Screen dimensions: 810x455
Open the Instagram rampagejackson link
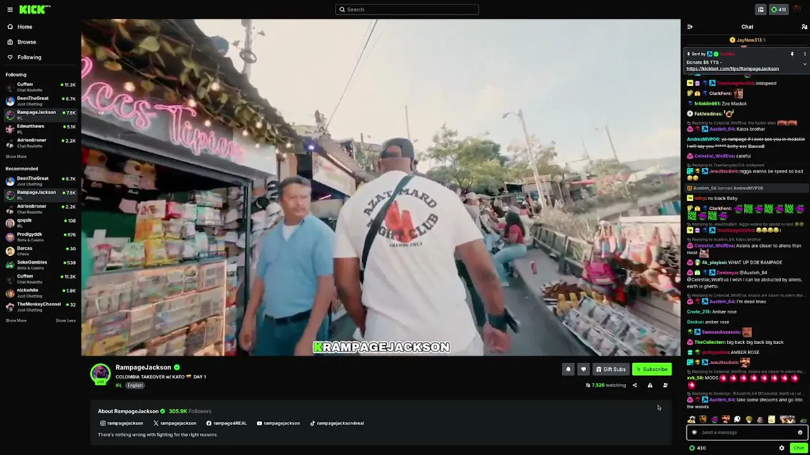[121, 423]
